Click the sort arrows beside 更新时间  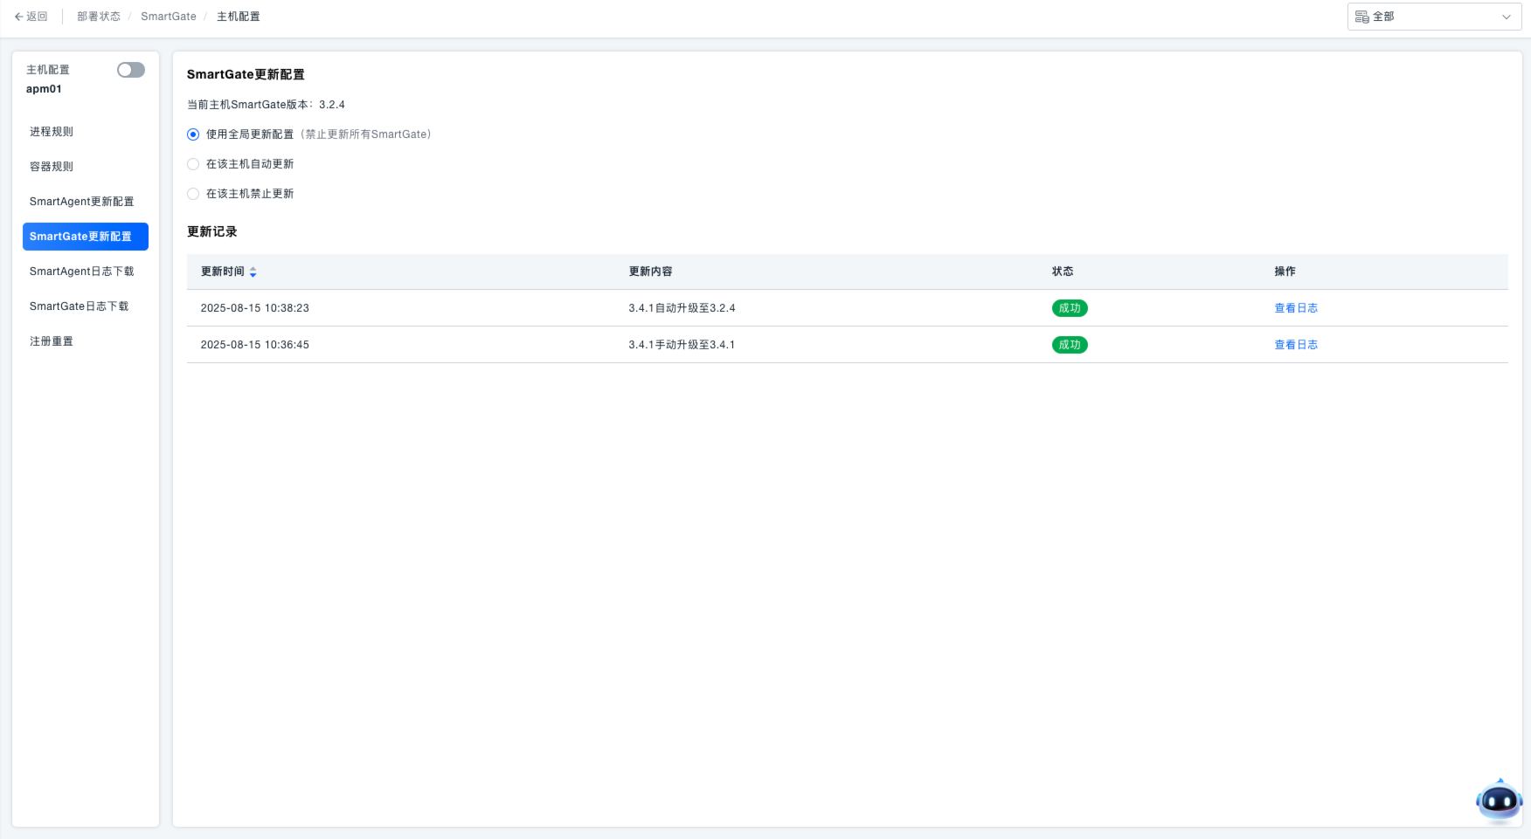[x=253, y=272]
